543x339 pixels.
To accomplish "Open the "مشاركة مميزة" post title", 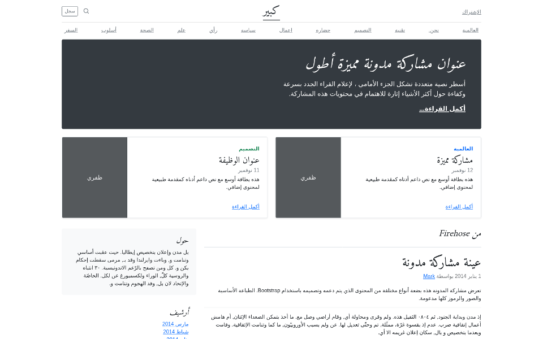I will tap(455, 159).
